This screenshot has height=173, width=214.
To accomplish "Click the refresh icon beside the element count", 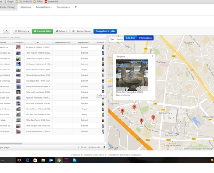I will click(x=104, y=147).
